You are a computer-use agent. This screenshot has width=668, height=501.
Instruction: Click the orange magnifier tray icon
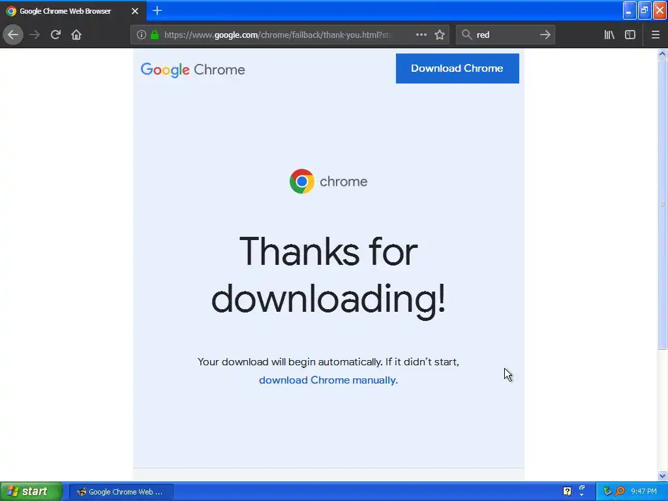click(x=620, y=491)
